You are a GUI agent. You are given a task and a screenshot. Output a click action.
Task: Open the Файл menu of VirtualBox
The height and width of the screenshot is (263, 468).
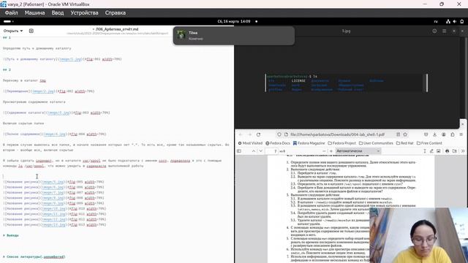point(12,13)
